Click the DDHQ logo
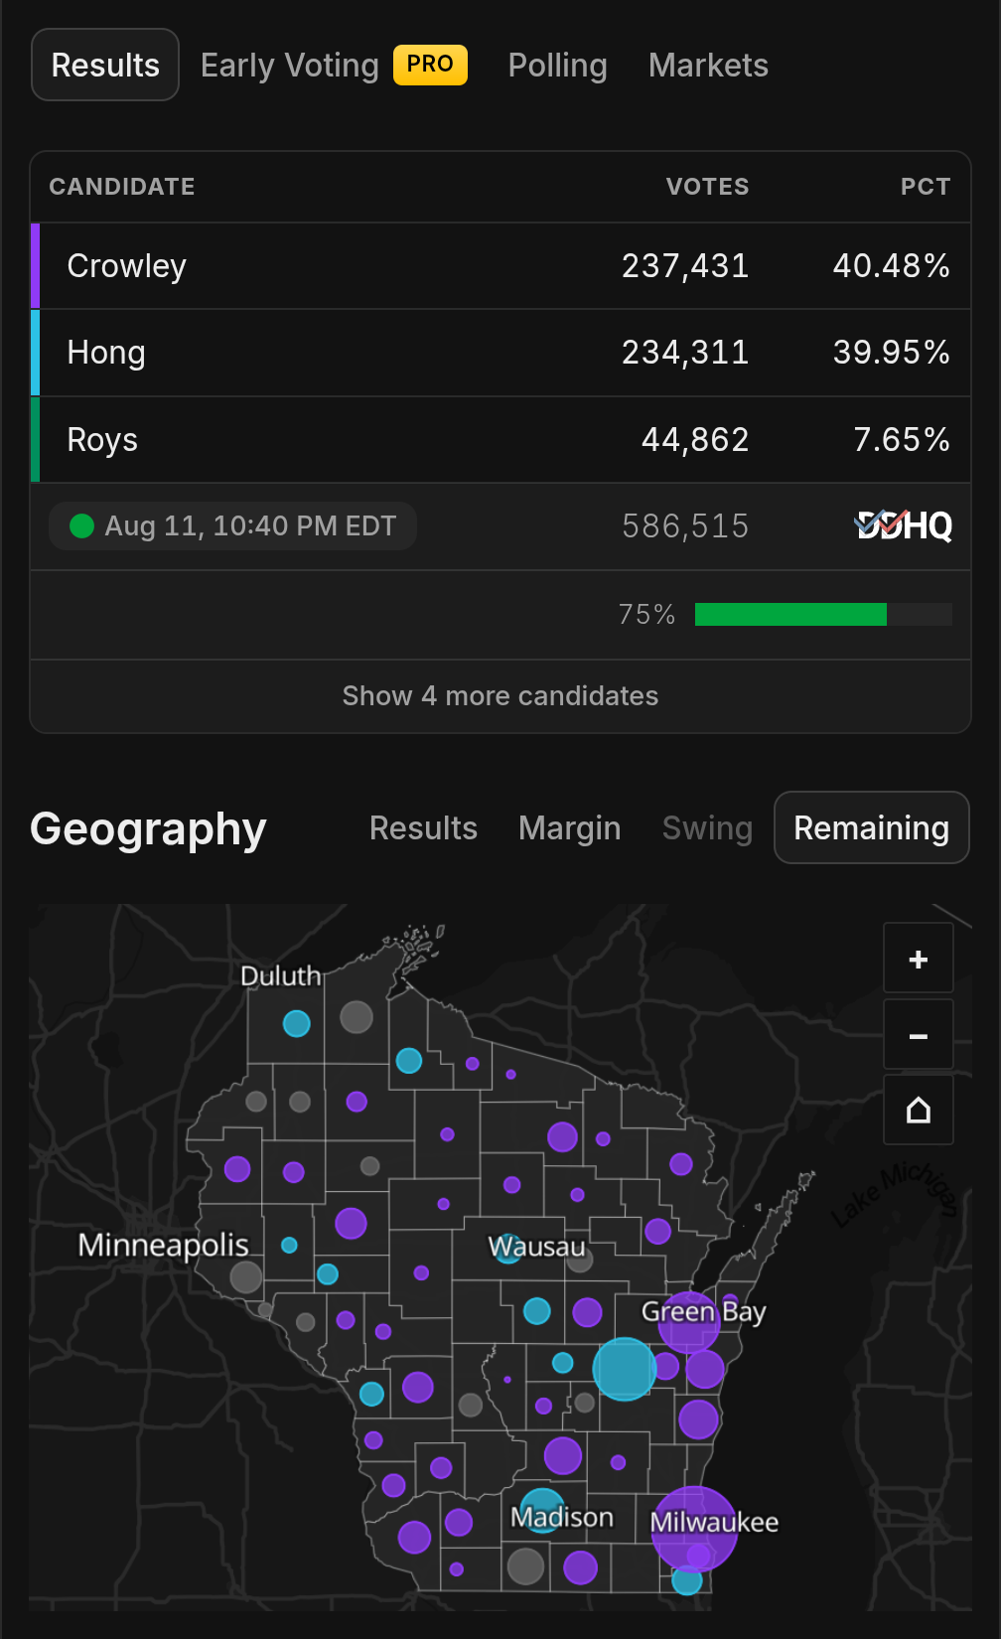 click(905, 525)
